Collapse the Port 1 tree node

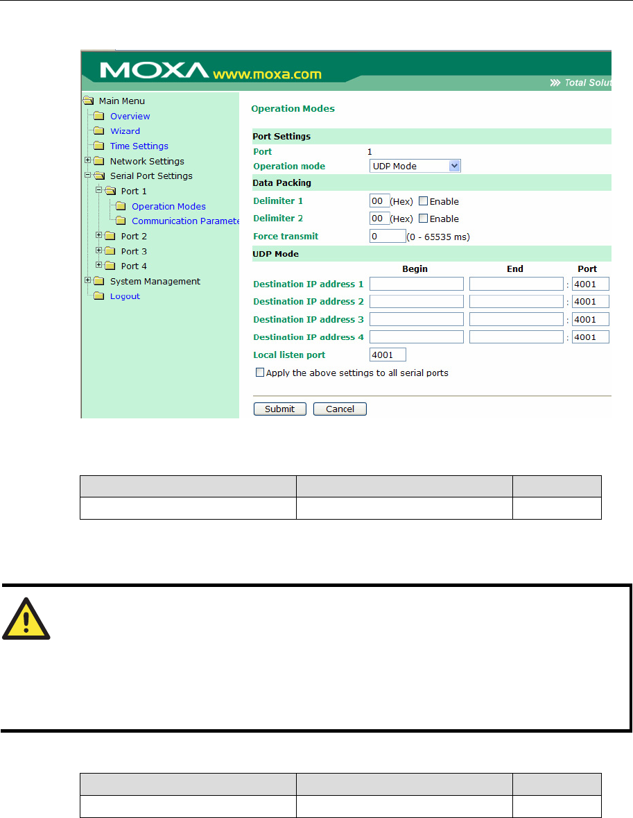point(98,190)
